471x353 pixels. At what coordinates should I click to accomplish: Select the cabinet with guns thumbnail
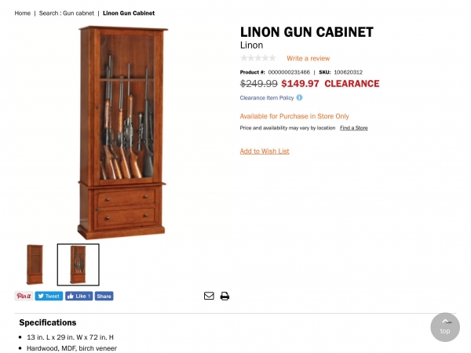(78, 264)
